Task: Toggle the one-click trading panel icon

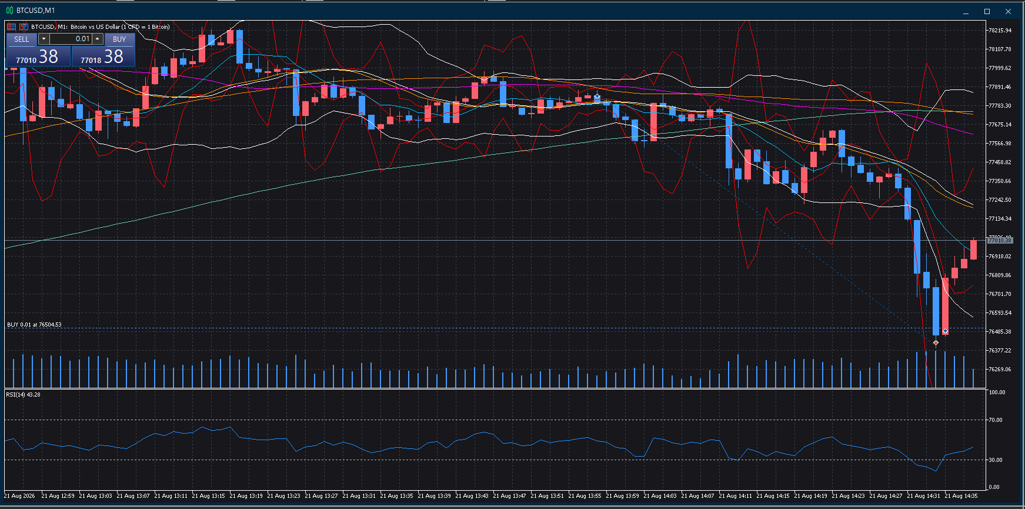Action: (11, 26)
